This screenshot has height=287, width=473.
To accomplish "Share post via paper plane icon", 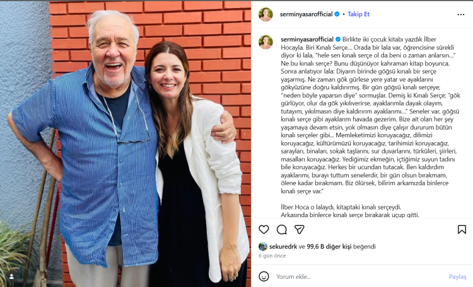I will [x=299, y=230].
